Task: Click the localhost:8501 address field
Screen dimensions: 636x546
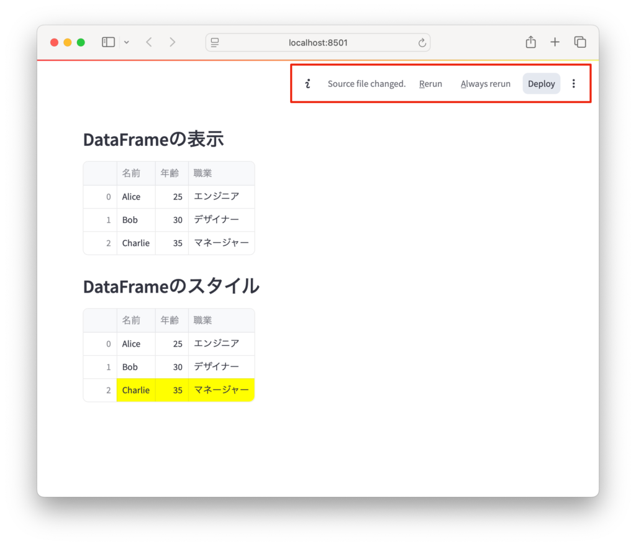Action: pos(318,42)
